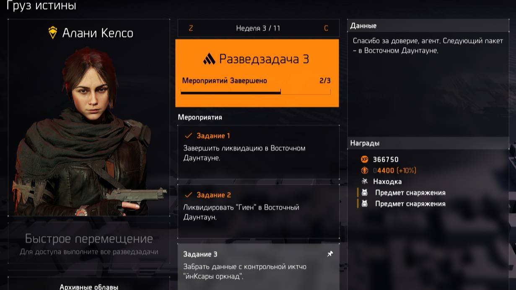The image size is (516, 290).
Task: Click the Быстрое перемещение fast travel button
Action: (89, 243)
